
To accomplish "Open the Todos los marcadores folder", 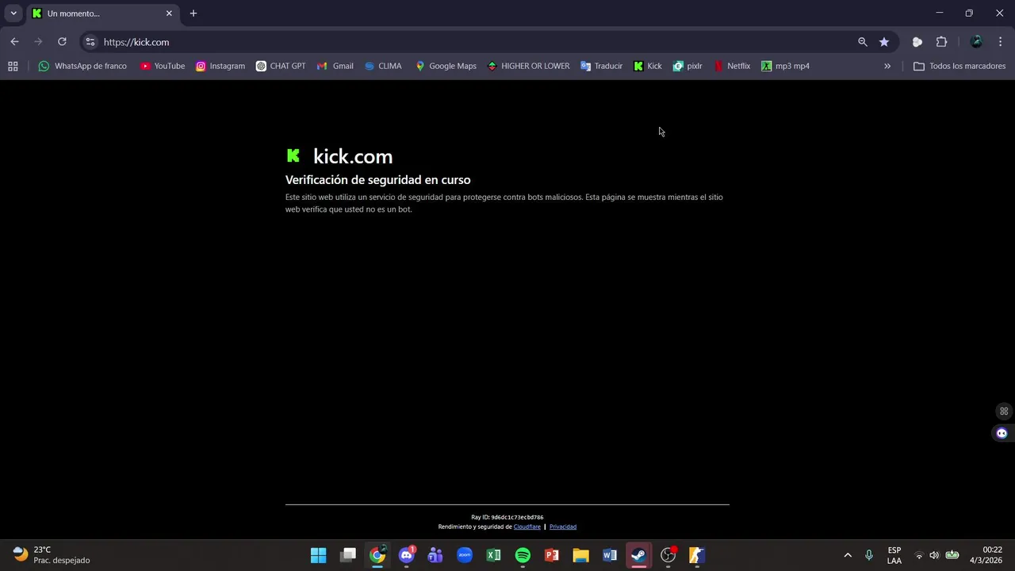I will [959, 66].
